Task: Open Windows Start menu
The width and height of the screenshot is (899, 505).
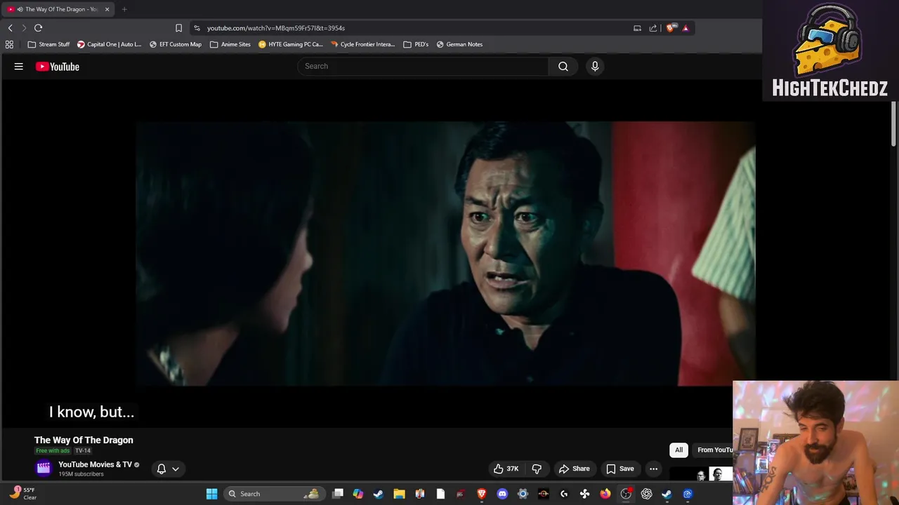Action: (211, 494)
